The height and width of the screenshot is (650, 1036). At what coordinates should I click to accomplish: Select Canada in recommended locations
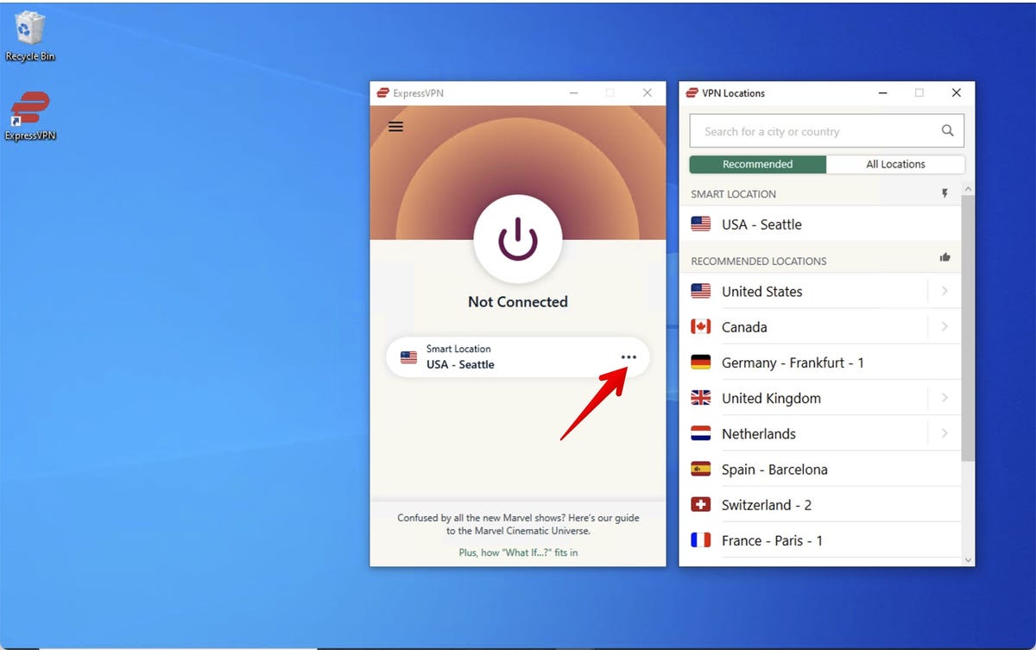point(820,327)
